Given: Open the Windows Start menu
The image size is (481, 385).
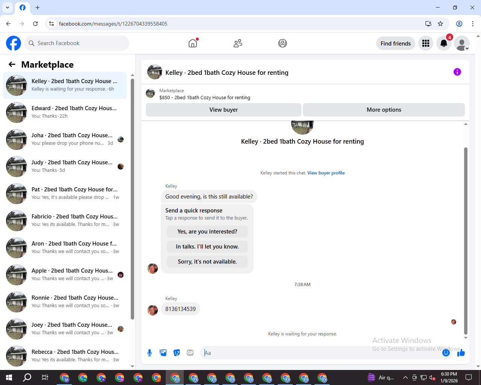Looking at the screenshot, I should 9,377.
